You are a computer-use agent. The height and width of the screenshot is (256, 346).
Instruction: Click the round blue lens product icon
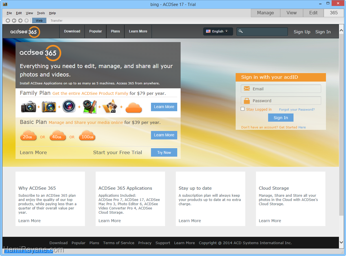(x=69, y=106)
